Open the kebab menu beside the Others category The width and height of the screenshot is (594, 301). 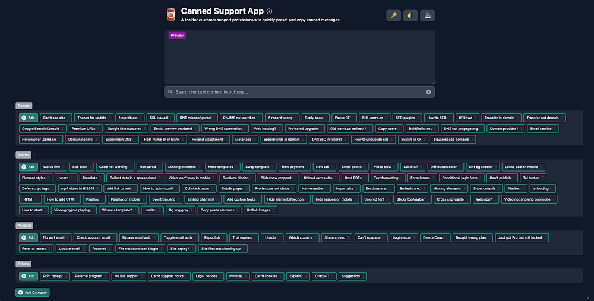point(34,264)
